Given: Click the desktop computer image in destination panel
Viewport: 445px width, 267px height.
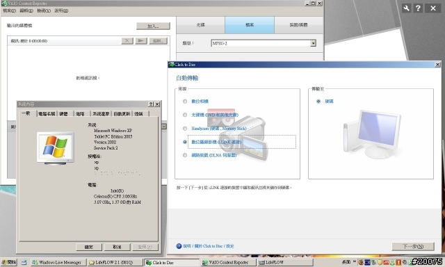Looking at the screenshot, I should click(372, 134).
